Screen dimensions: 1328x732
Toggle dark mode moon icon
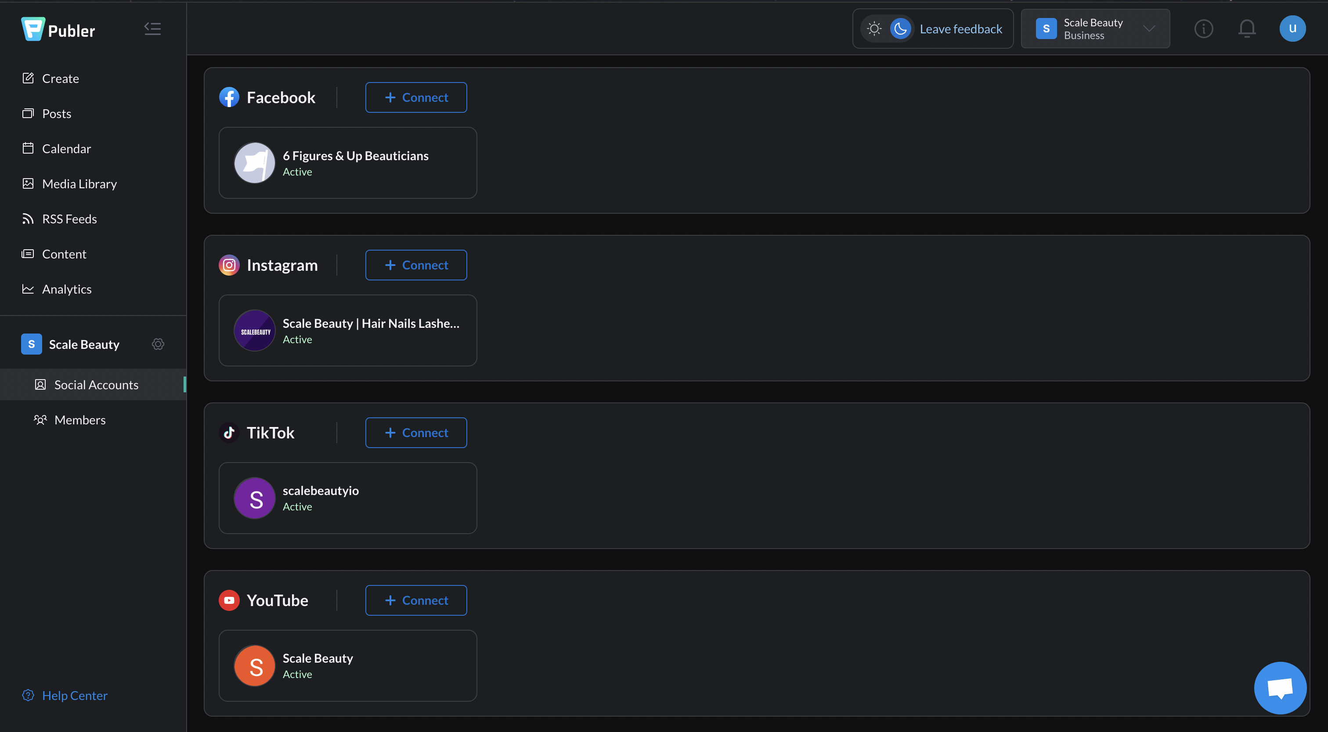coord(901,28)
